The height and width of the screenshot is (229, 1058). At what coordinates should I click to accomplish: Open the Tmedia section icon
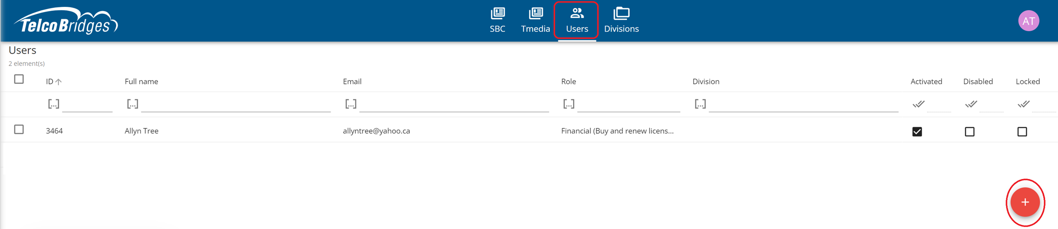coord(535,14)
